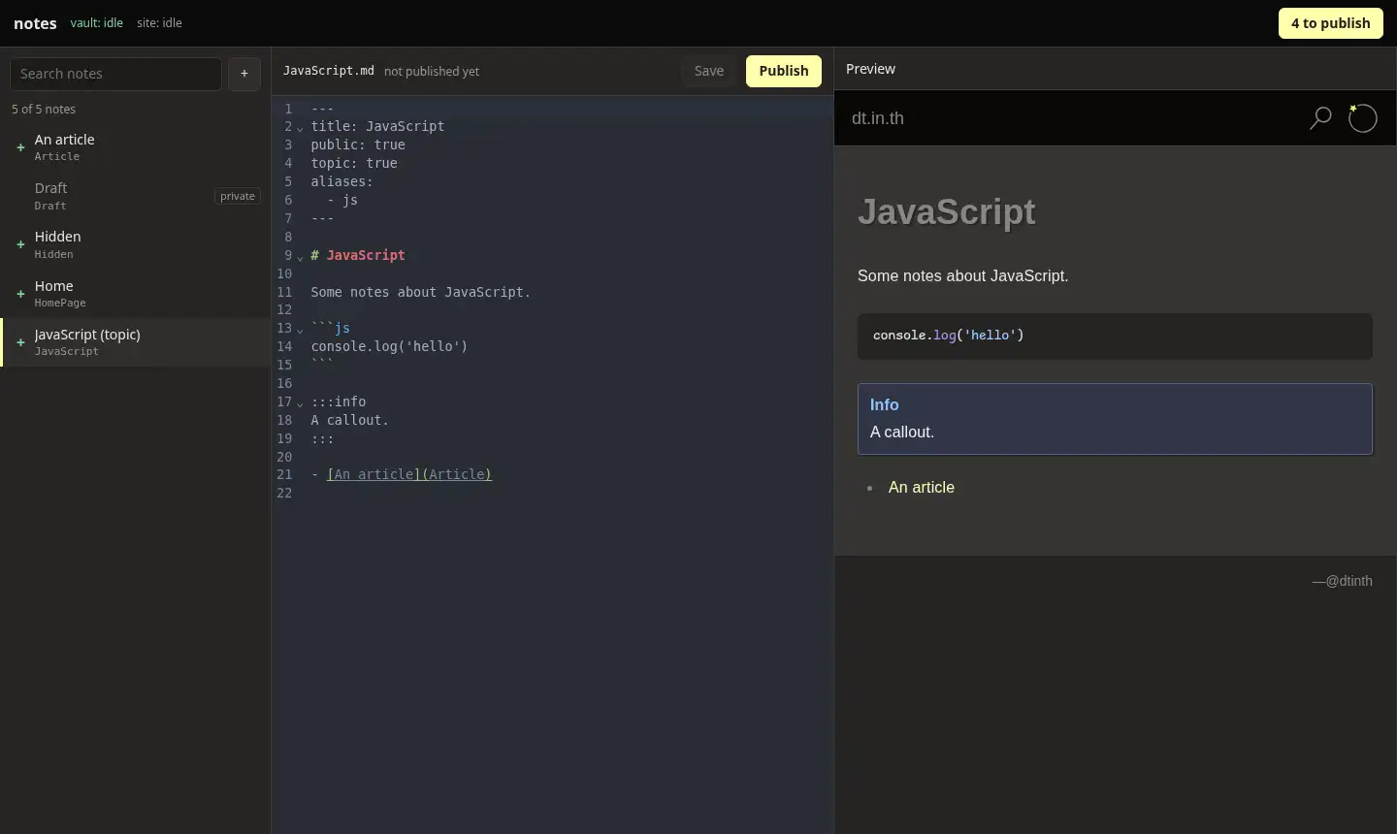Screen dimensions: 1397x834
Task: Click the 'vault: idle' status
Action: [x=97, y=22]
